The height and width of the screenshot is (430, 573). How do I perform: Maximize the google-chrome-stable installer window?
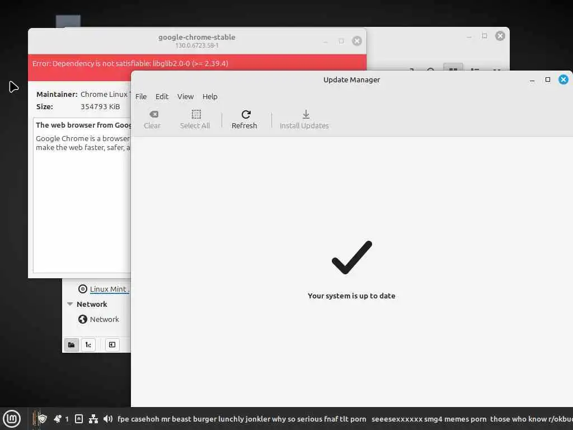pos(341,41)
